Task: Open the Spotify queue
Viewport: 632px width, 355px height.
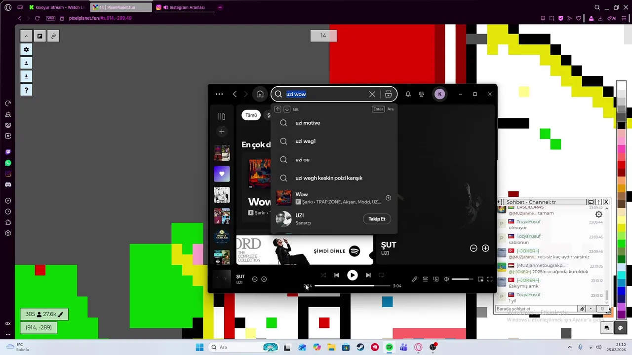Action: click(425, 279)
